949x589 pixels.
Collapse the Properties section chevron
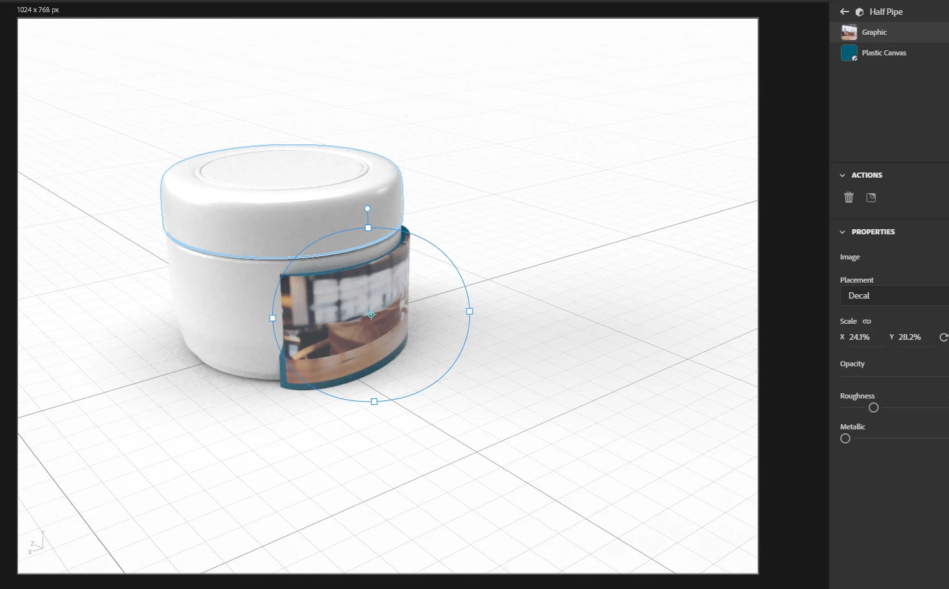[842, 232]
